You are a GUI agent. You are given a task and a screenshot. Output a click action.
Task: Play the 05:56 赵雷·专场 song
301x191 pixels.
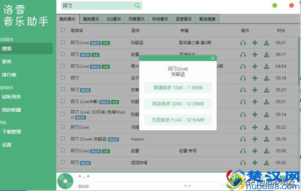tap(243, 151)
